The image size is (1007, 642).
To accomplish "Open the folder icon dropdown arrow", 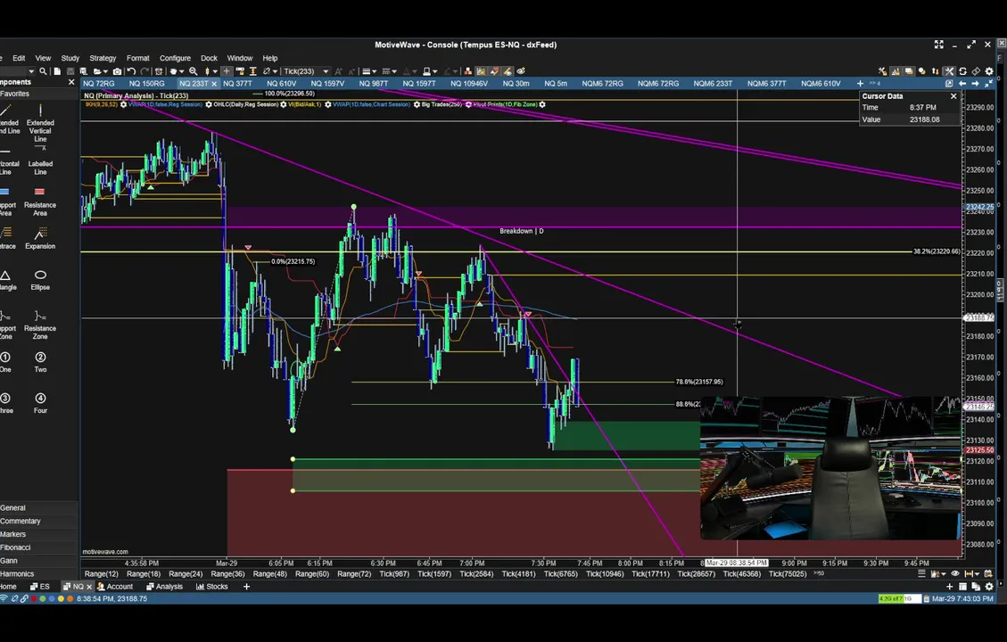I will [105, 71].
